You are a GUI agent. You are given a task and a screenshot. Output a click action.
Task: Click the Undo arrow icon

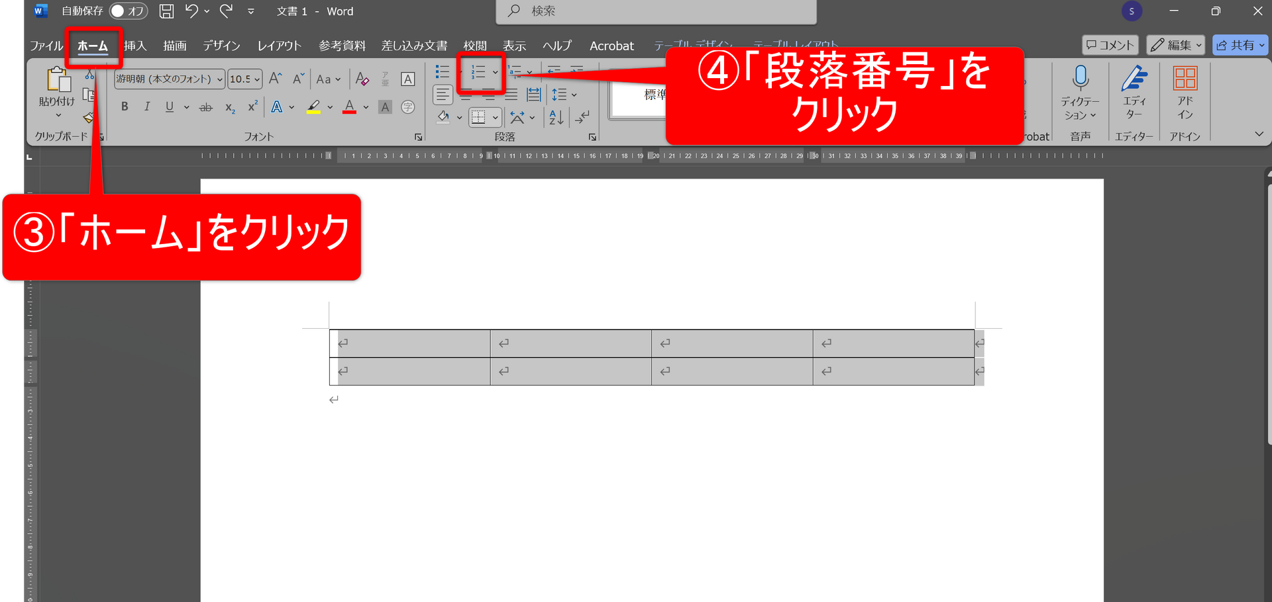click(x=191, y=11)
